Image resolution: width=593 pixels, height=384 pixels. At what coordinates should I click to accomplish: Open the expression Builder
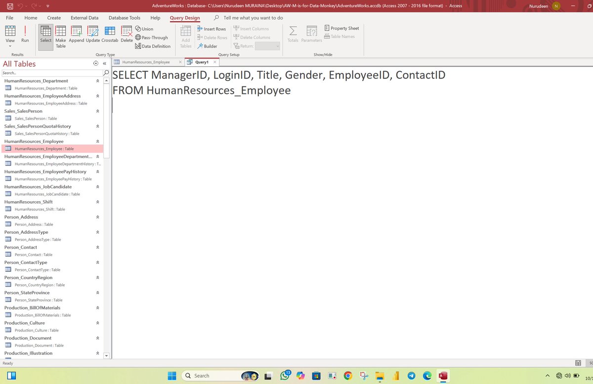tap(207, 46)
